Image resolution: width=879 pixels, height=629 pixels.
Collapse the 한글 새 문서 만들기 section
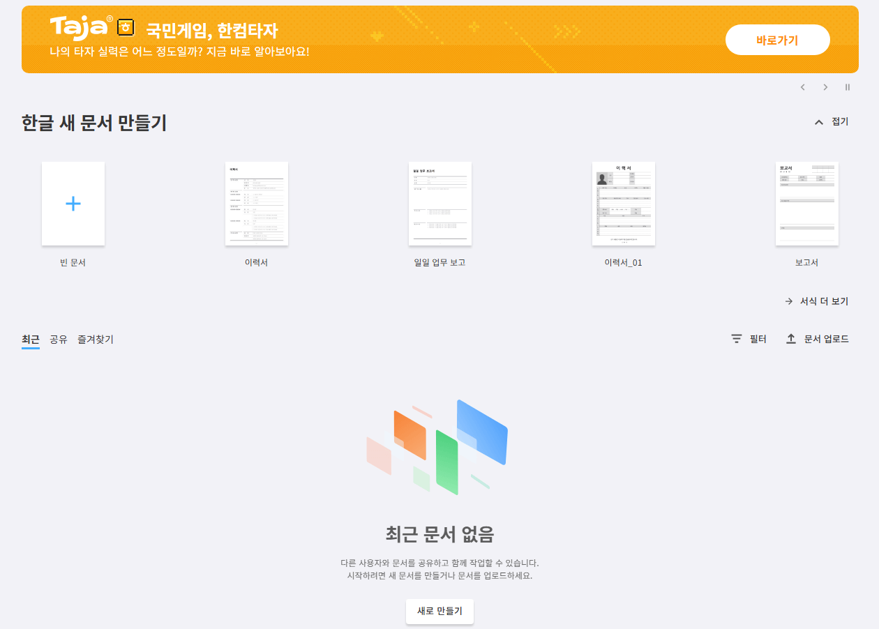(x=830, y=121)
